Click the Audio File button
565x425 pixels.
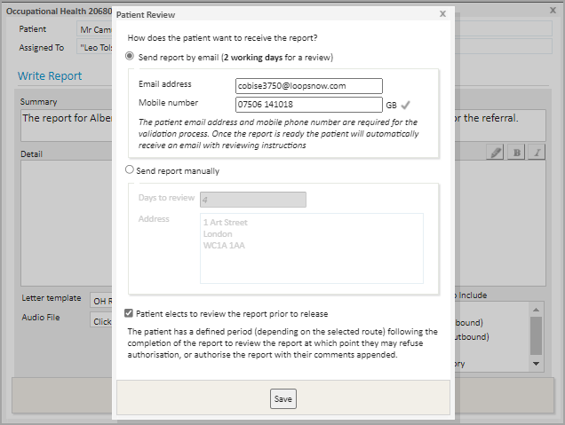pos(101,320)
